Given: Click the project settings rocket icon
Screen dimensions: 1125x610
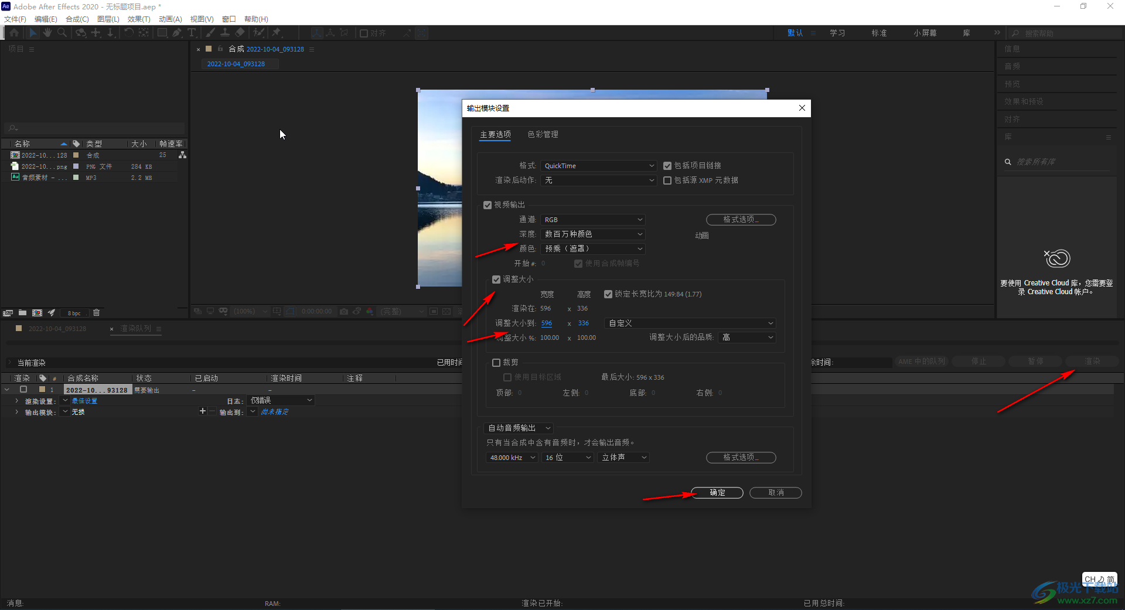Looking at the screenshot, I should coord(52,313).
